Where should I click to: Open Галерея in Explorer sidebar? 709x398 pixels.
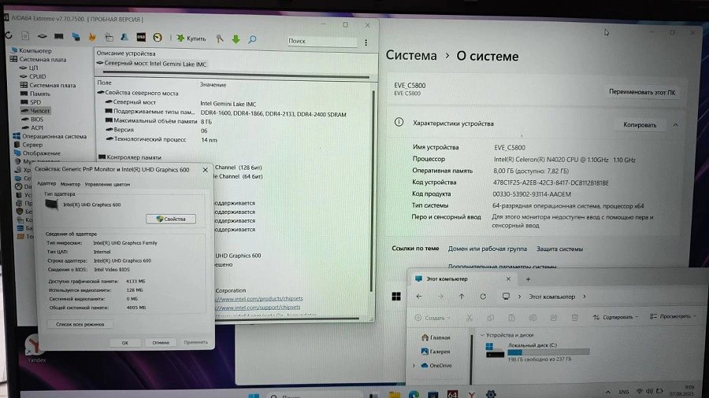(x=436, y=351)
